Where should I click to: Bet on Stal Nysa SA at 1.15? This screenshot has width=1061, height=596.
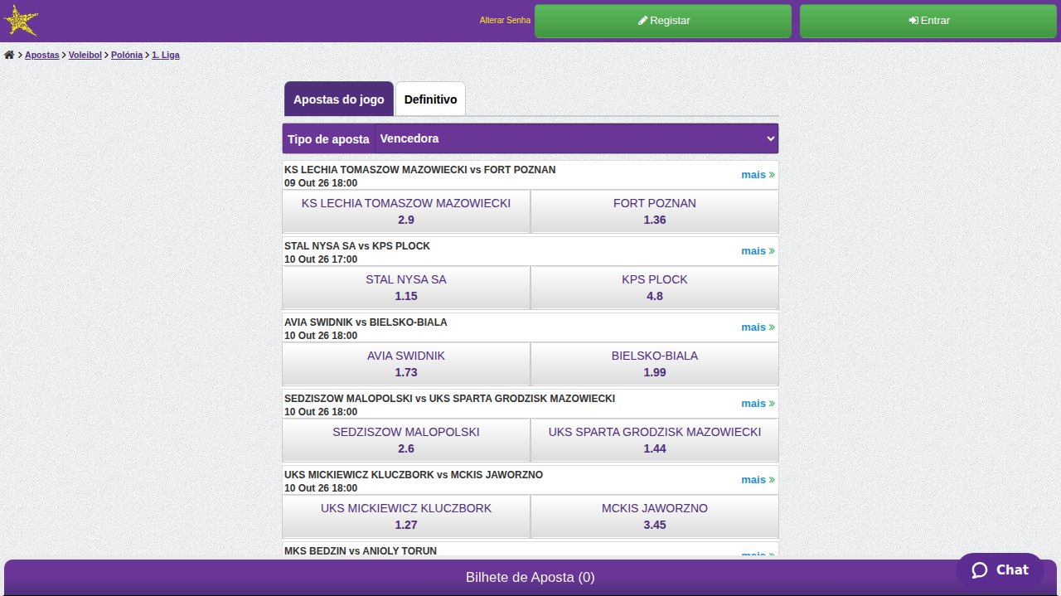[x=406, y=288]
